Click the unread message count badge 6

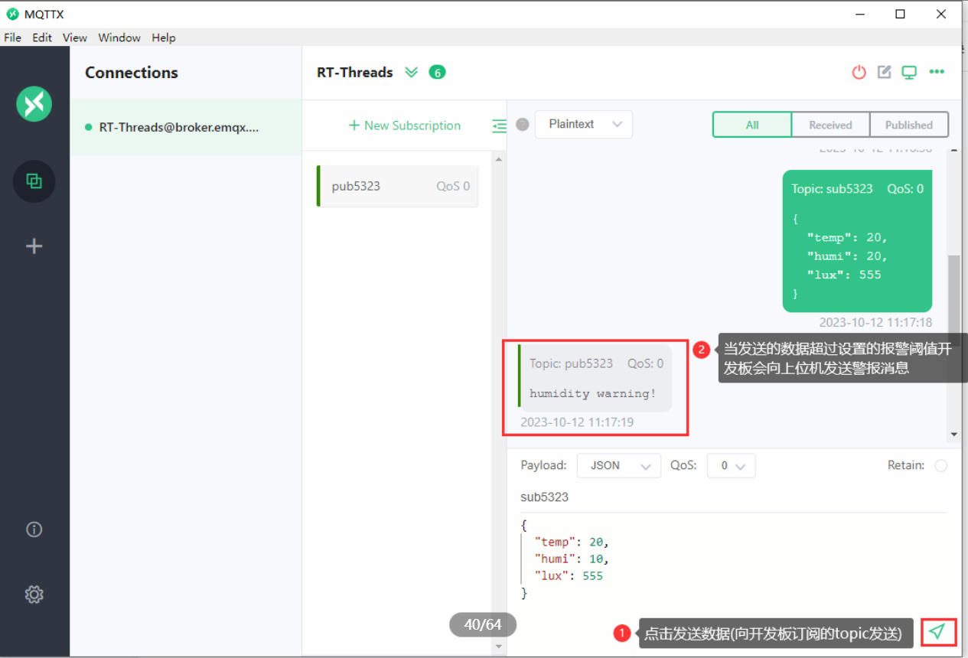[437, 73]
